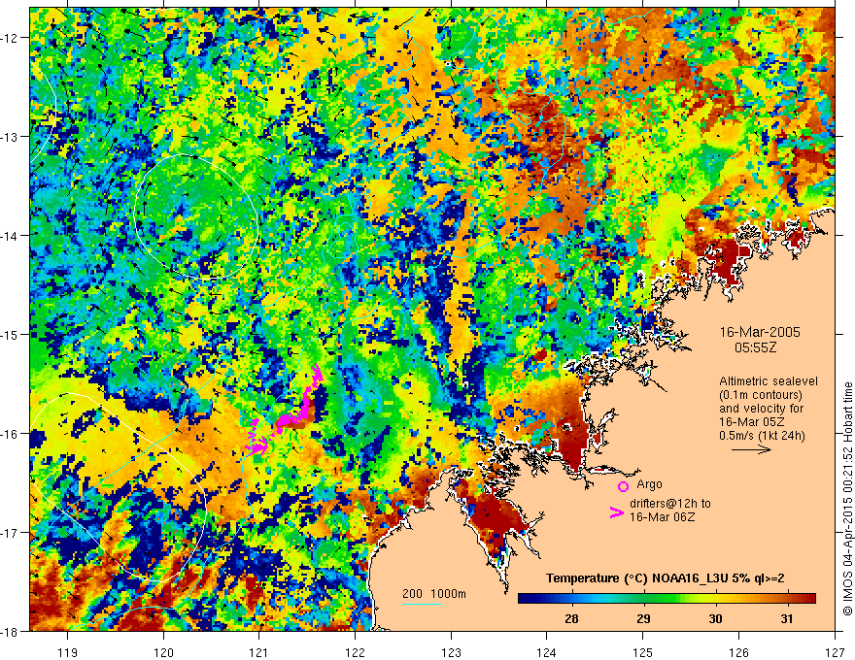Viewport: 855px width, 660px height.
Task: Click the '16-Mar 06Z' drifter legend text
Action: click(x=662, y=516)
